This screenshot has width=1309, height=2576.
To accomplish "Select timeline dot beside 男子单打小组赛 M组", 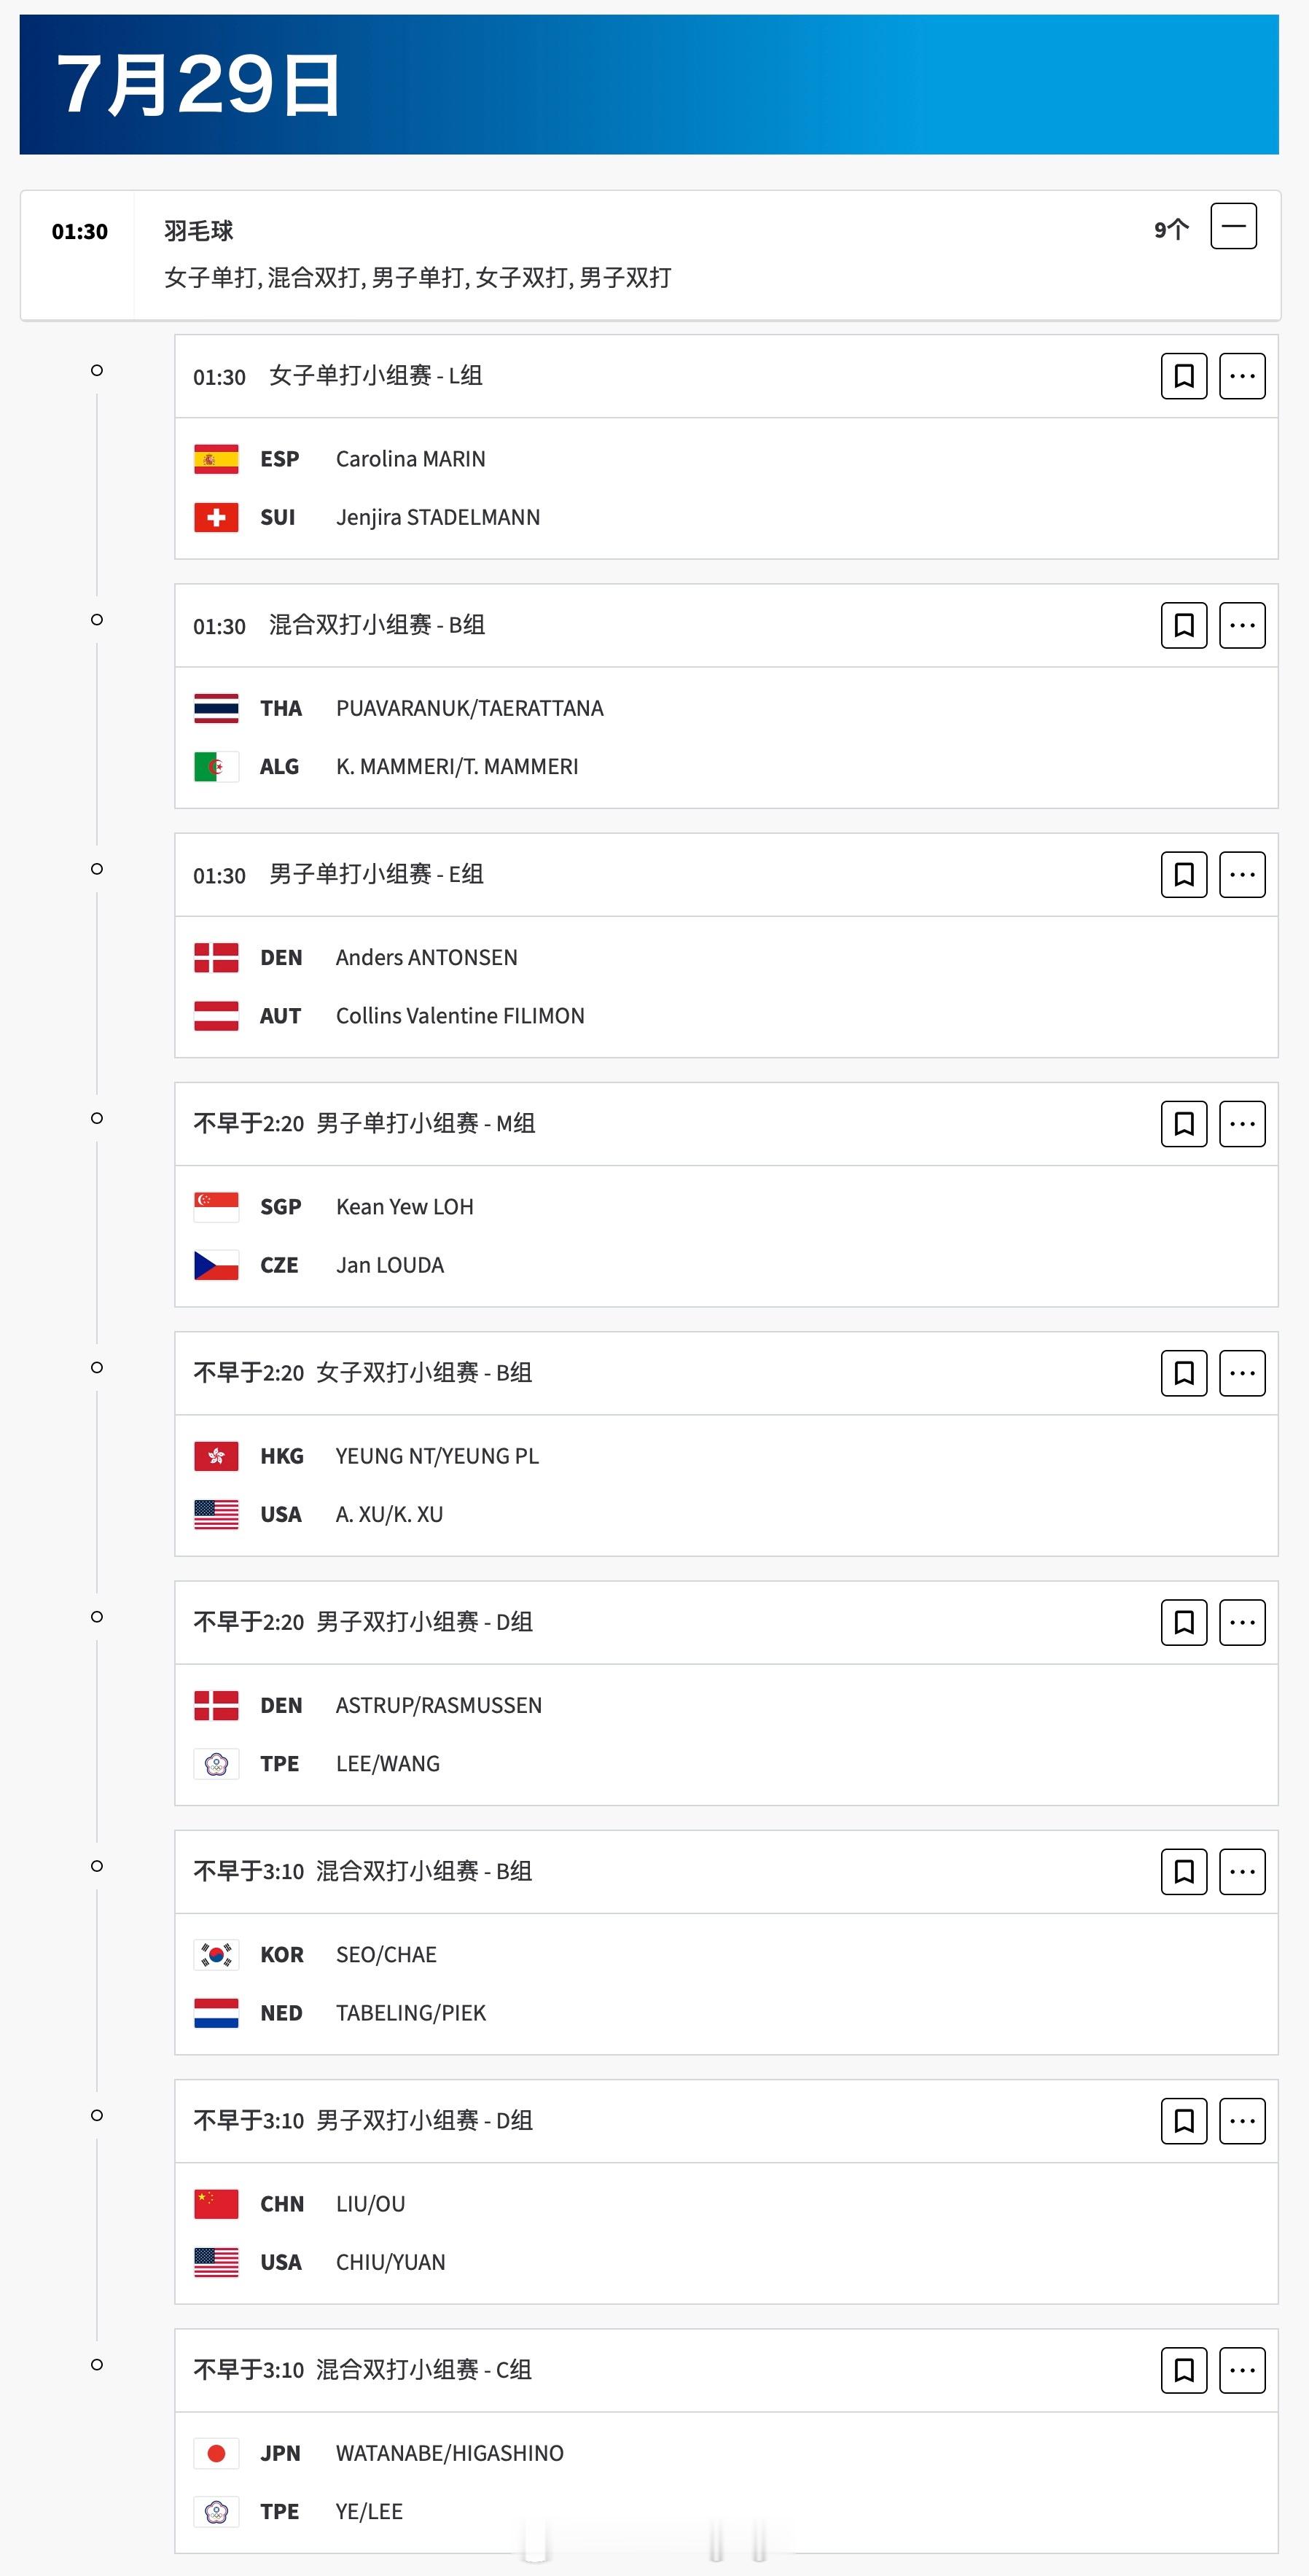I will click(97, 1118).
